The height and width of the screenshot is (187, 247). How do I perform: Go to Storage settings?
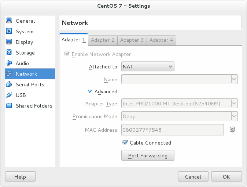tap(30, 53)
